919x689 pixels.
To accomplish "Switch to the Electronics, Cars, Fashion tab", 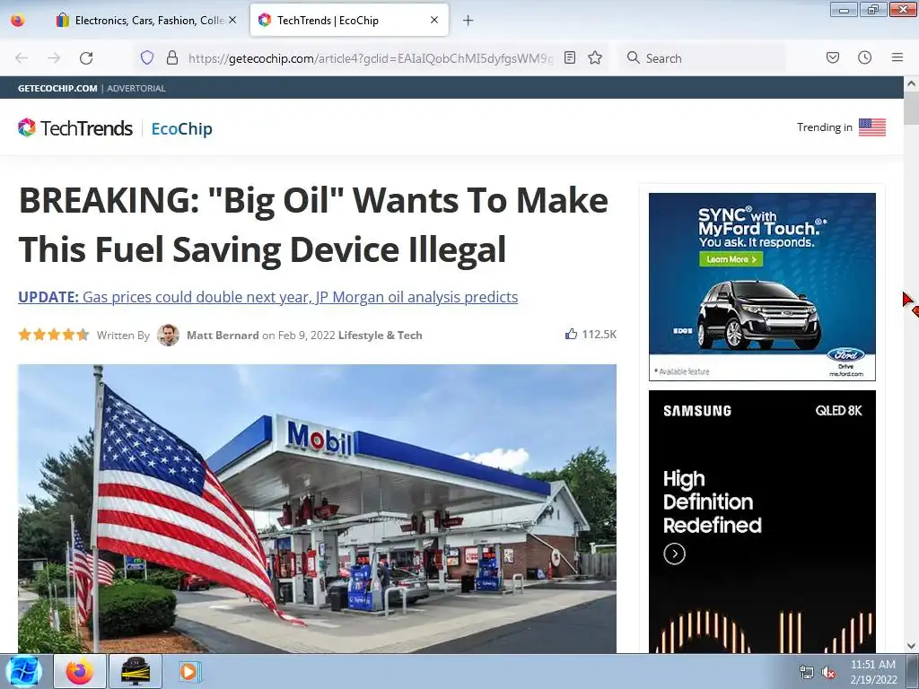I will 146,21.
